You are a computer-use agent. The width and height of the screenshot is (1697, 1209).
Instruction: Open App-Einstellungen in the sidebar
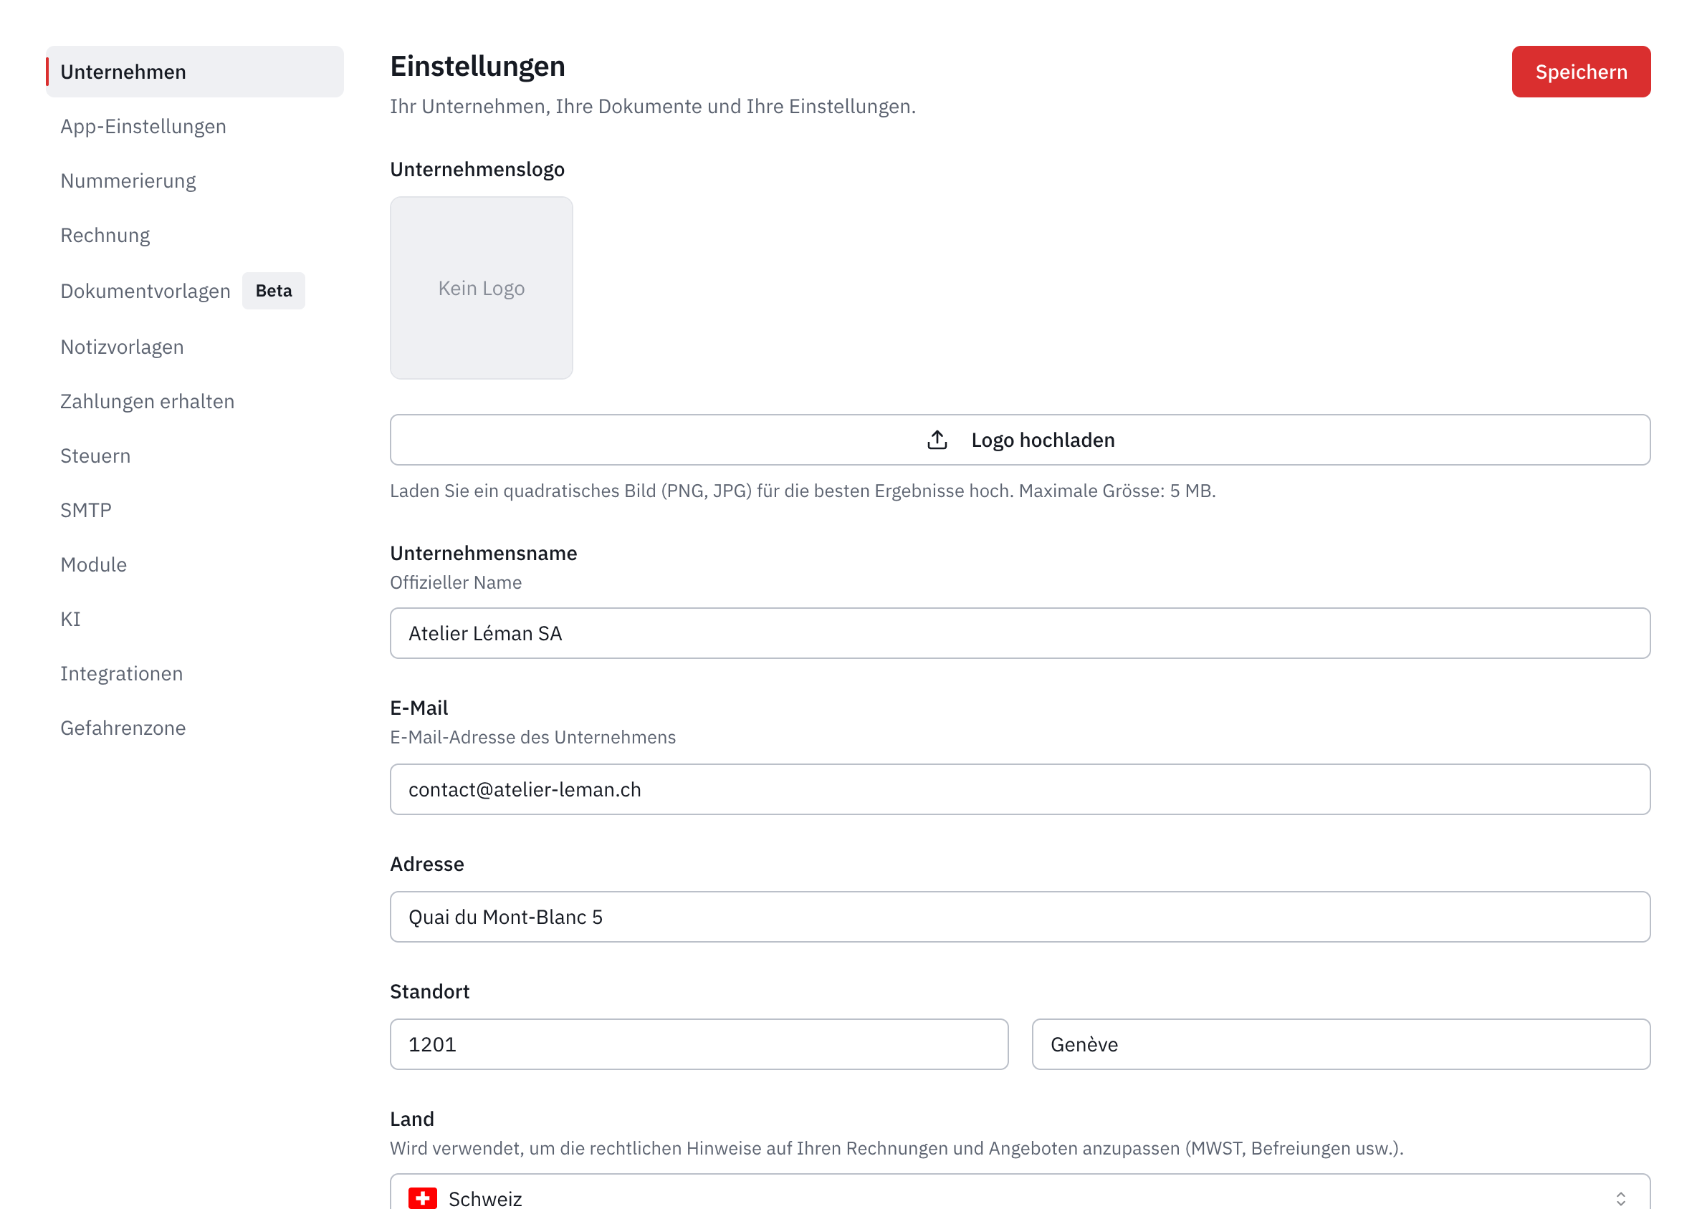(x=143, y=127)
